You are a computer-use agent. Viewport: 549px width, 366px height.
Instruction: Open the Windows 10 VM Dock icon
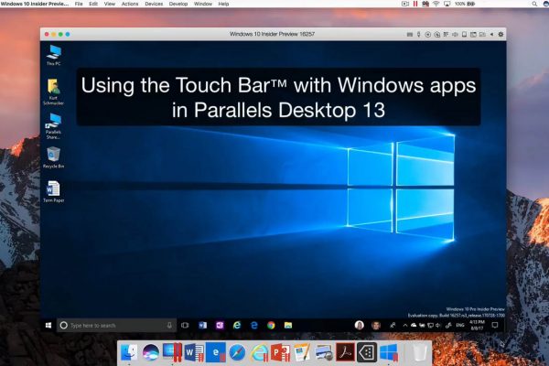point(389,352)
